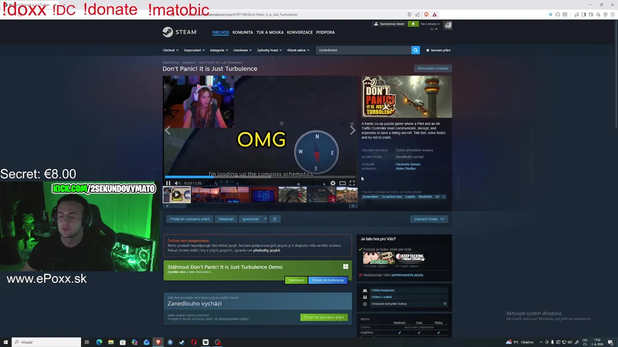Click the Online kooperace feature link
This screenshot has width=618, height=347.
[x=383, y=290]
